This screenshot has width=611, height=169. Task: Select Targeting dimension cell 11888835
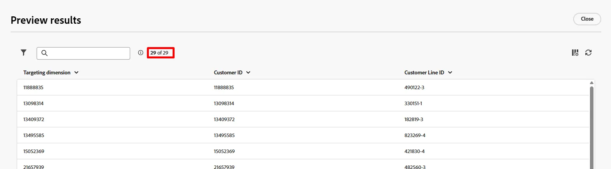[33, 88]
